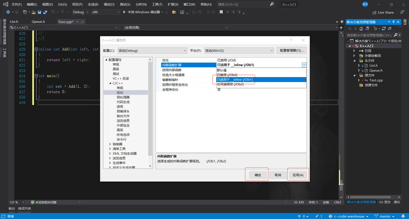Switch to the List.h tab
409x219 pixels.
click(x=14, y=22)
